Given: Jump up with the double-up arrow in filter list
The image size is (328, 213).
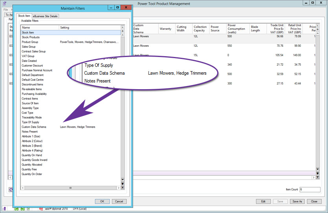Looking at the screenshot, I should (x=123, y=31).
